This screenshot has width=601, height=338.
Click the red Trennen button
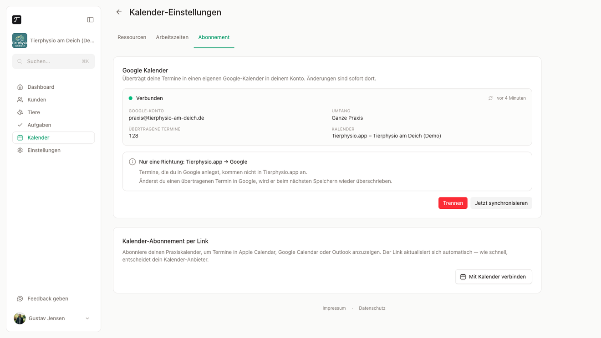[x=453, y=203]
